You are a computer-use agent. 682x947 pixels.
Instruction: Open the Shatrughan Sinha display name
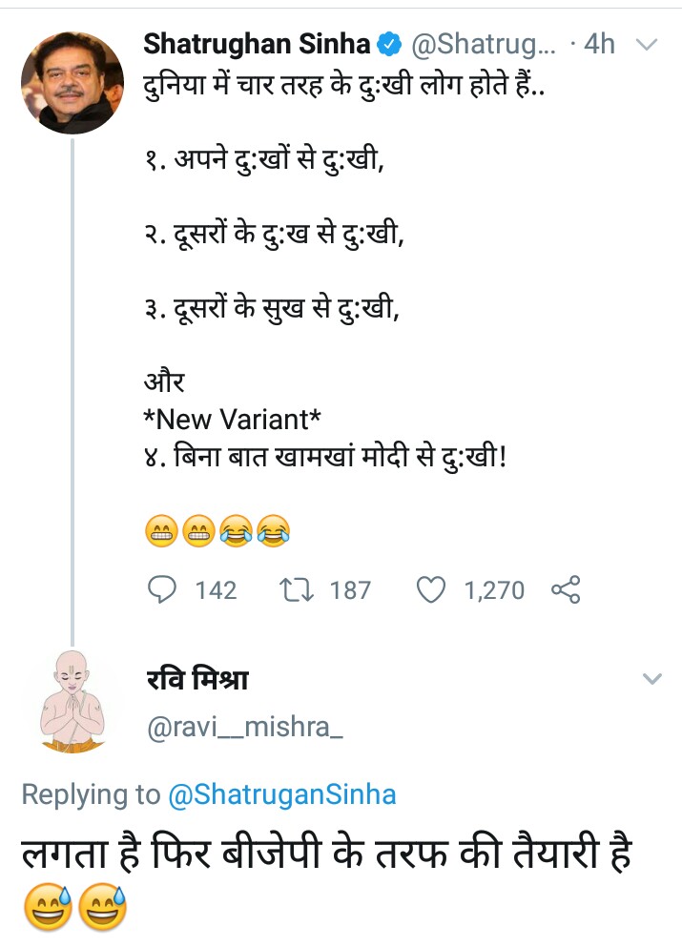click(x=257, y=44)
